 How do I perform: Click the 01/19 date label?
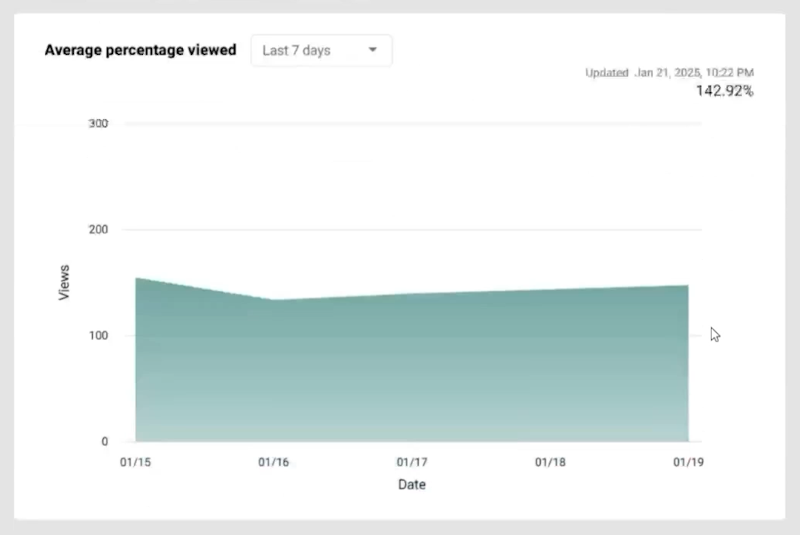(689, 462)
